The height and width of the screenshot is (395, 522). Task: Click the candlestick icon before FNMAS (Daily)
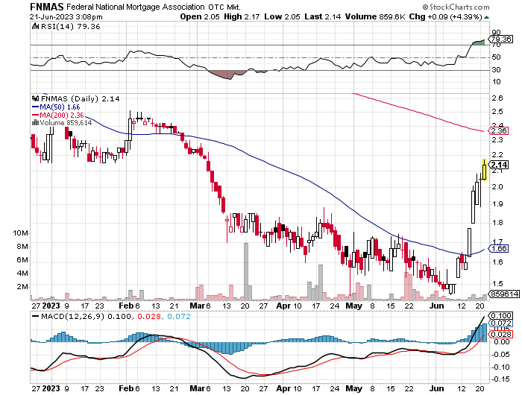coord(35,98)
